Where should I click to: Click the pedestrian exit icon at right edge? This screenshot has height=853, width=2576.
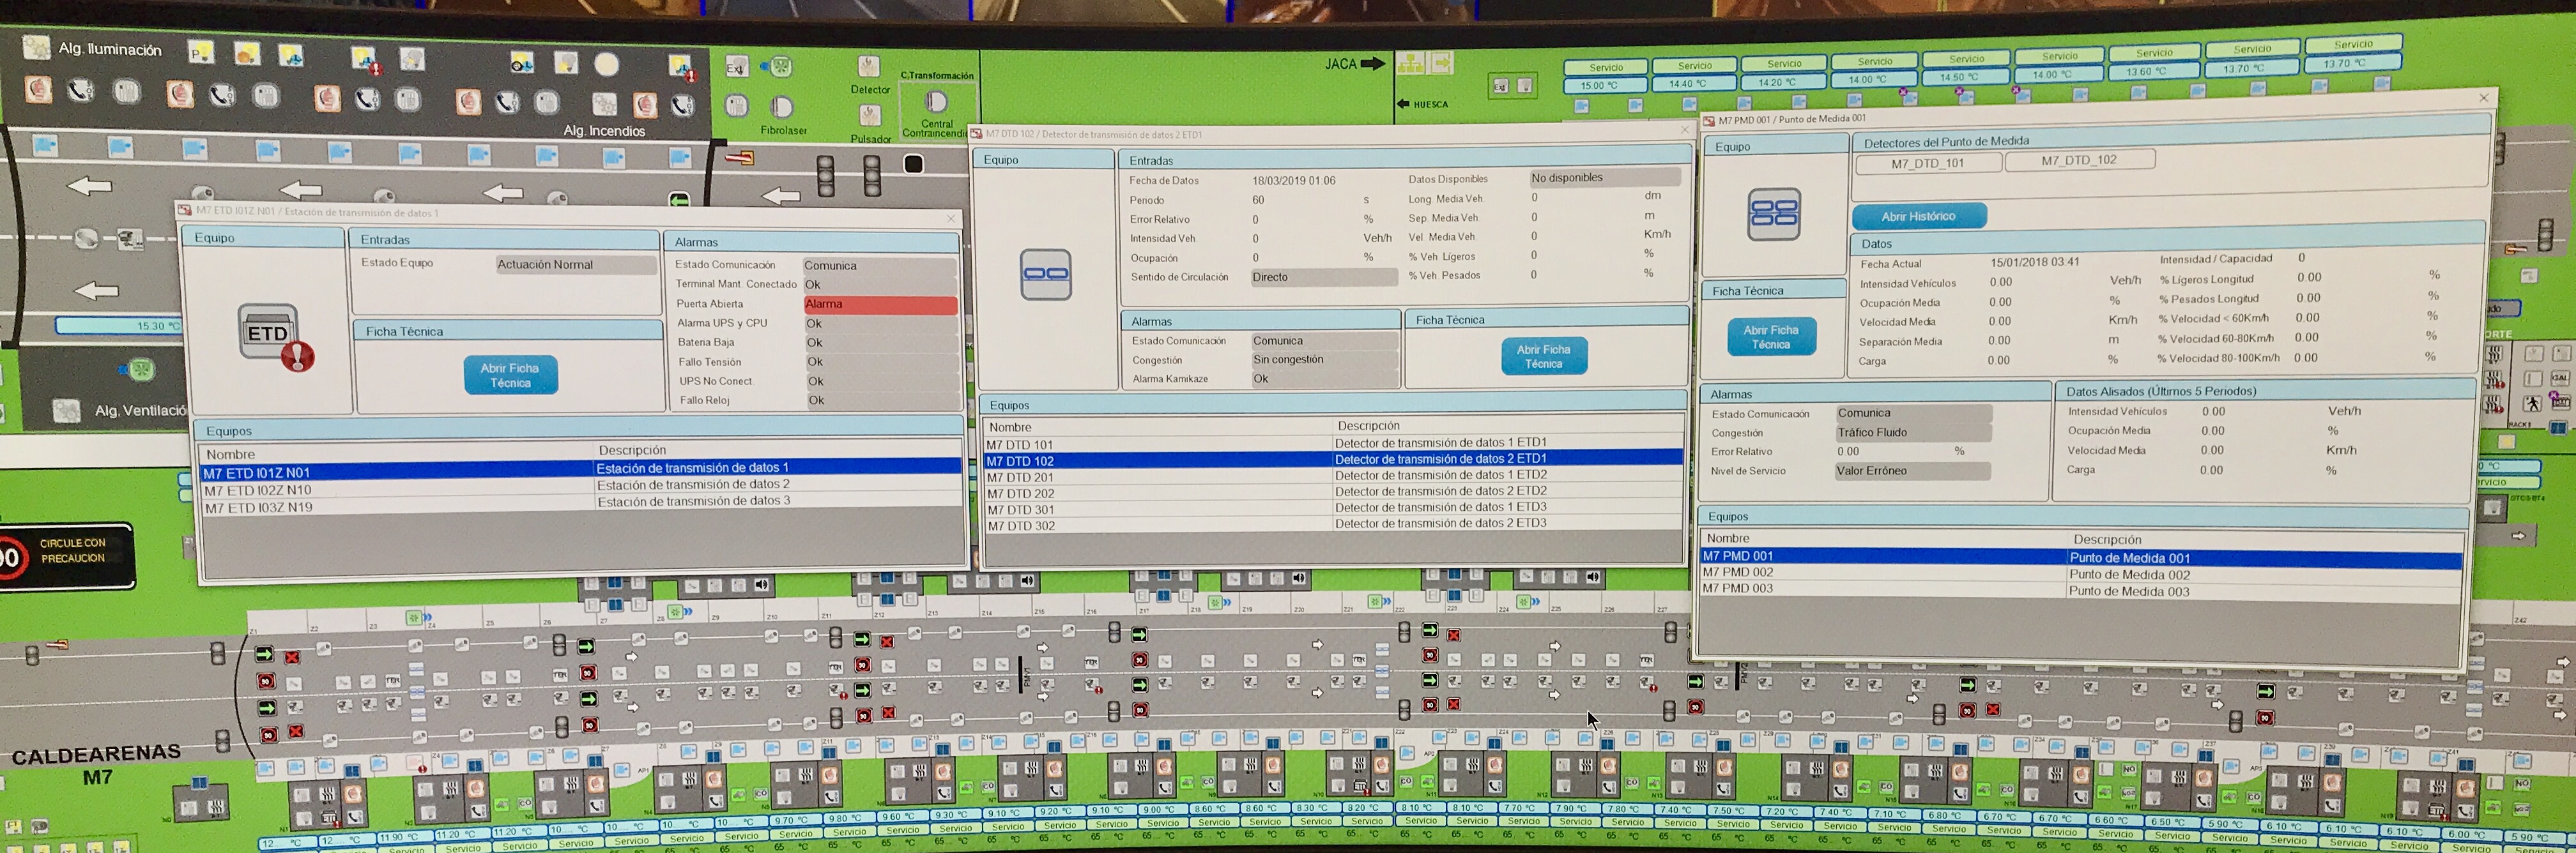[2532, 404]
